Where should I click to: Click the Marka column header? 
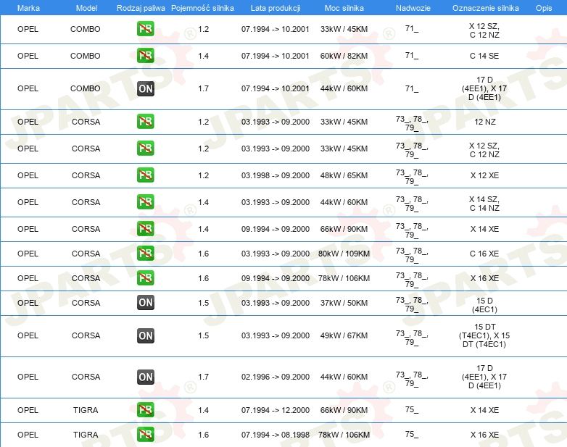[x=28, y=8]
